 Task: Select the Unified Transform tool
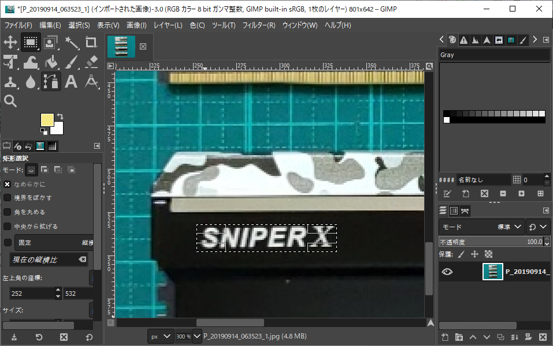[10, 62]
